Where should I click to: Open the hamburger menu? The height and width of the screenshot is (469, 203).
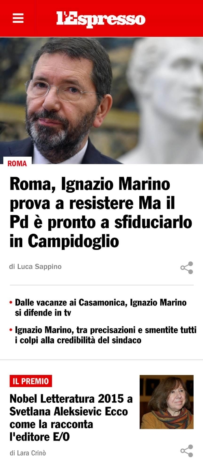18,18
